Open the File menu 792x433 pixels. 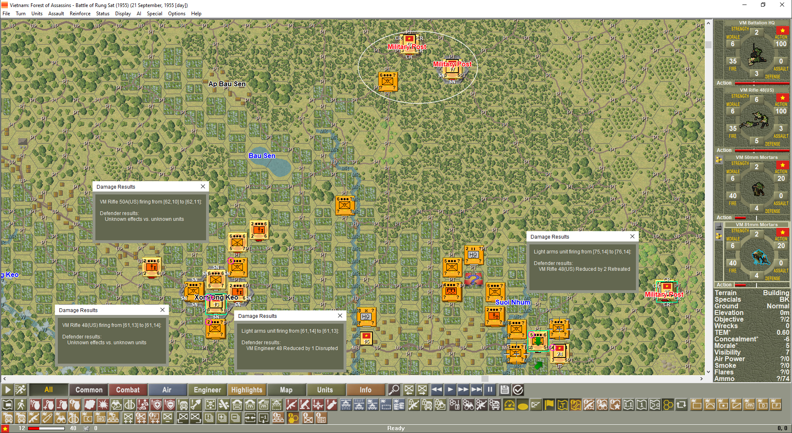tap(6, 14)
